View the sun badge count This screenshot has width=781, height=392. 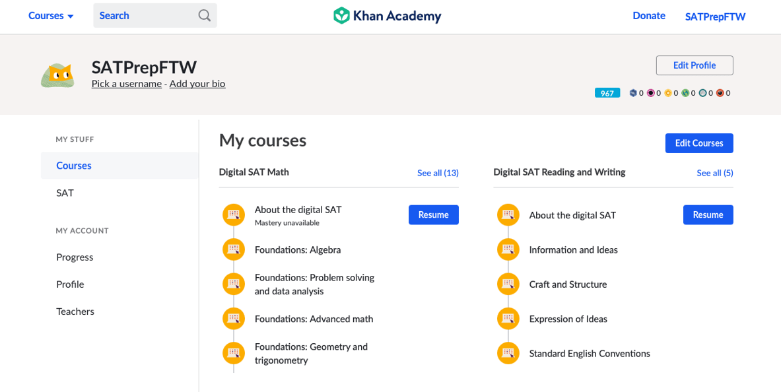671,92
